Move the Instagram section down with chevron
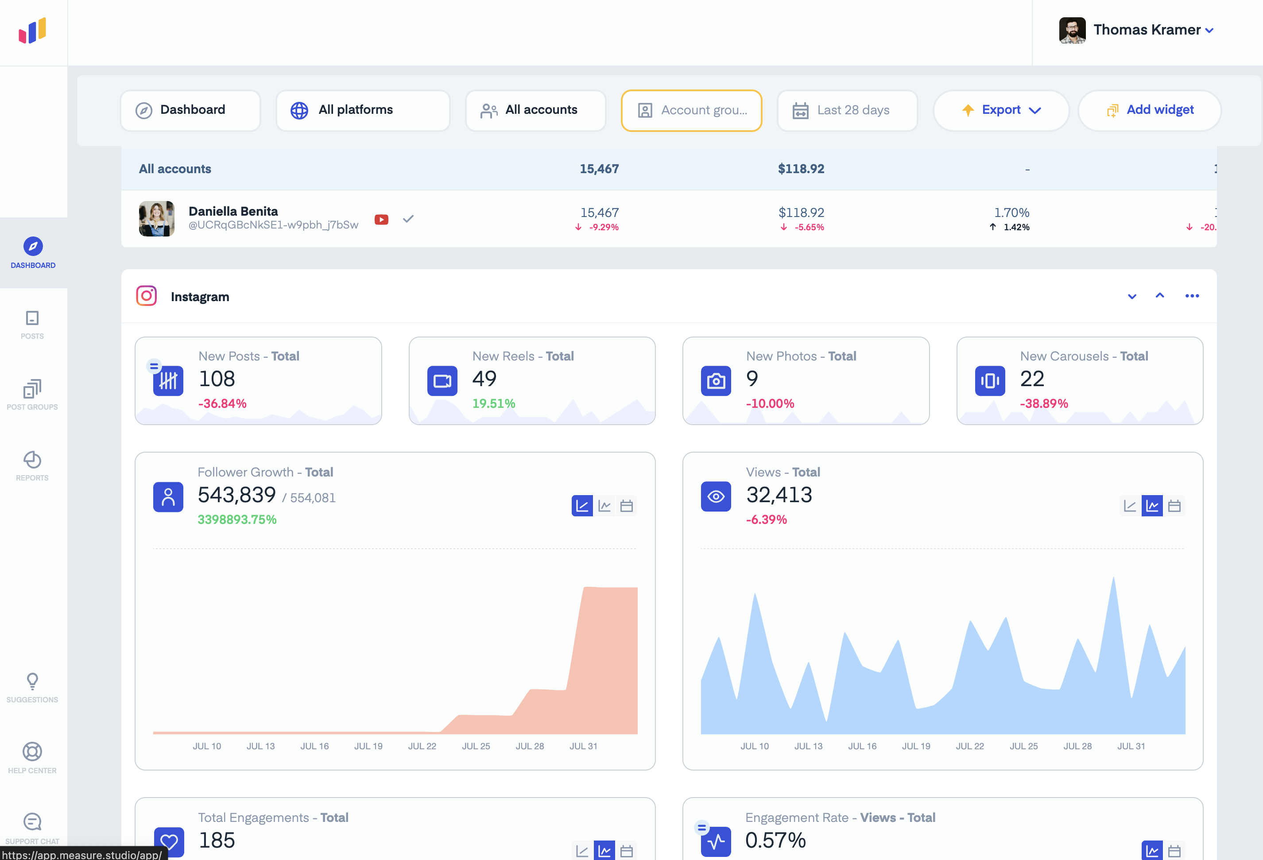The height and width of the screenshot is (860, 1263). coord(1132,297)
